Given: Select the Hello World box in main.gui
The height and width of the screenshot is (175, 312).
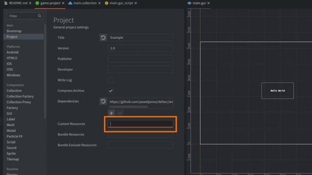Looking at the screenshot, I should 277,91.
